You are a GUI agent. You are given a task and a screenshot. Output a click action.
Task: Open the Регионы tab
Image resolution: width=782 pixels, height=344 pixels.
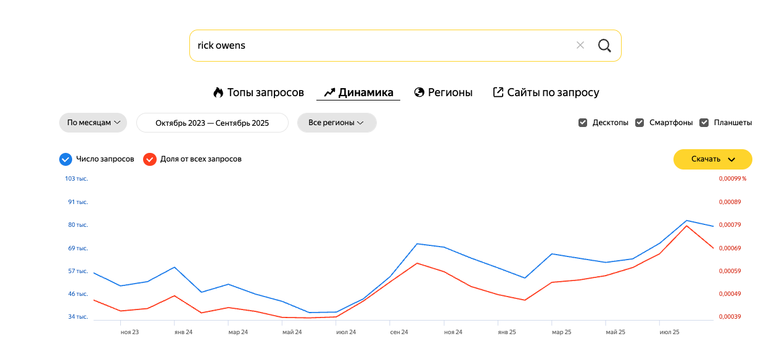tap(450, 92)
